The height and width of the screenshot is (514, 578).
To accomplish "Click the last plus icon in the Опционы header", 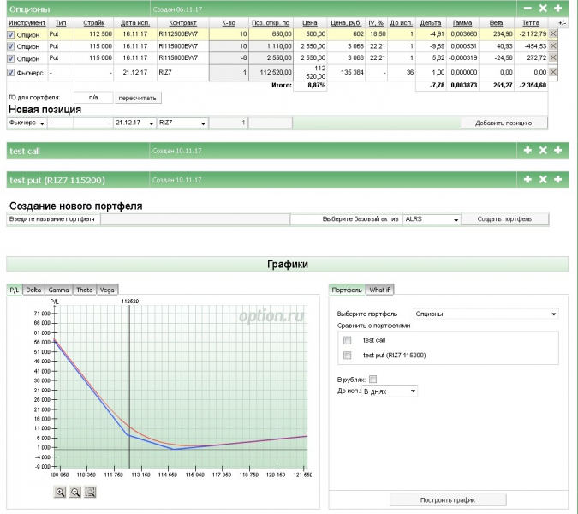I will (x=557, y=8).
